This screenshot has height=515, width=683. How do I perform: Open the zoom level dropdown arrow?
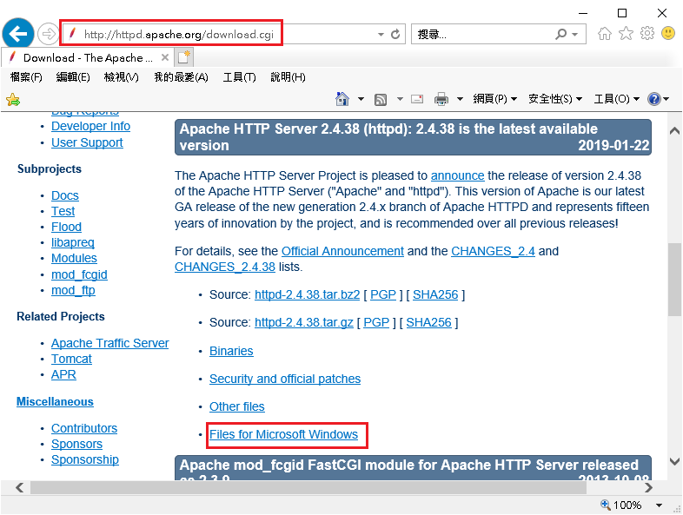pos(659,505)
